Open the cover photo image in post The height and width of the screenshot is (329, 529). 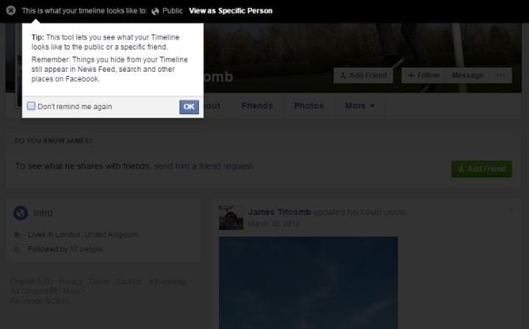point(309,283)
